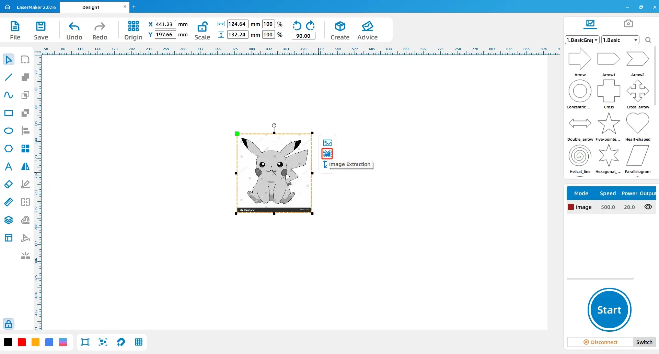Select the Ellipse tool
The width and height of the screenshot is (659, 354).
(9, 131)
